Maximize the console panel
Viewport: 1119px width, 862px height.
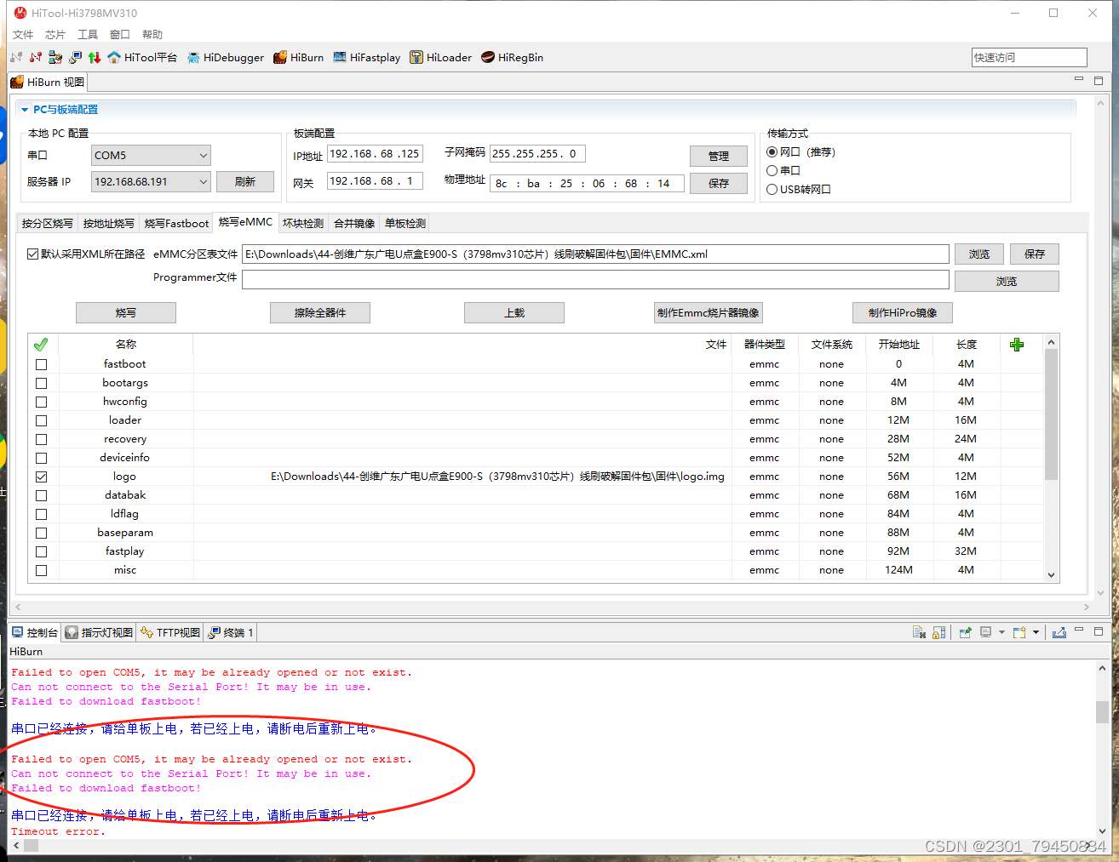coord(1099,631)
